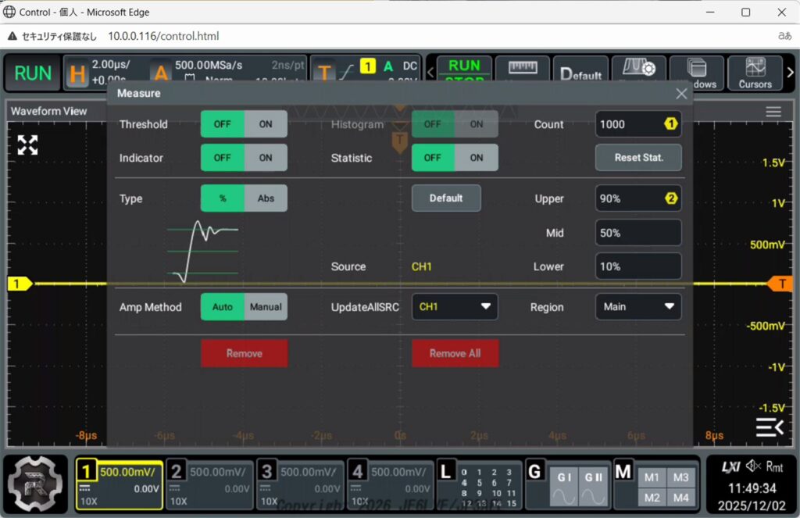
Task: Open the M1 math channel
Action: pyautogui.click(x=651, y=478)
